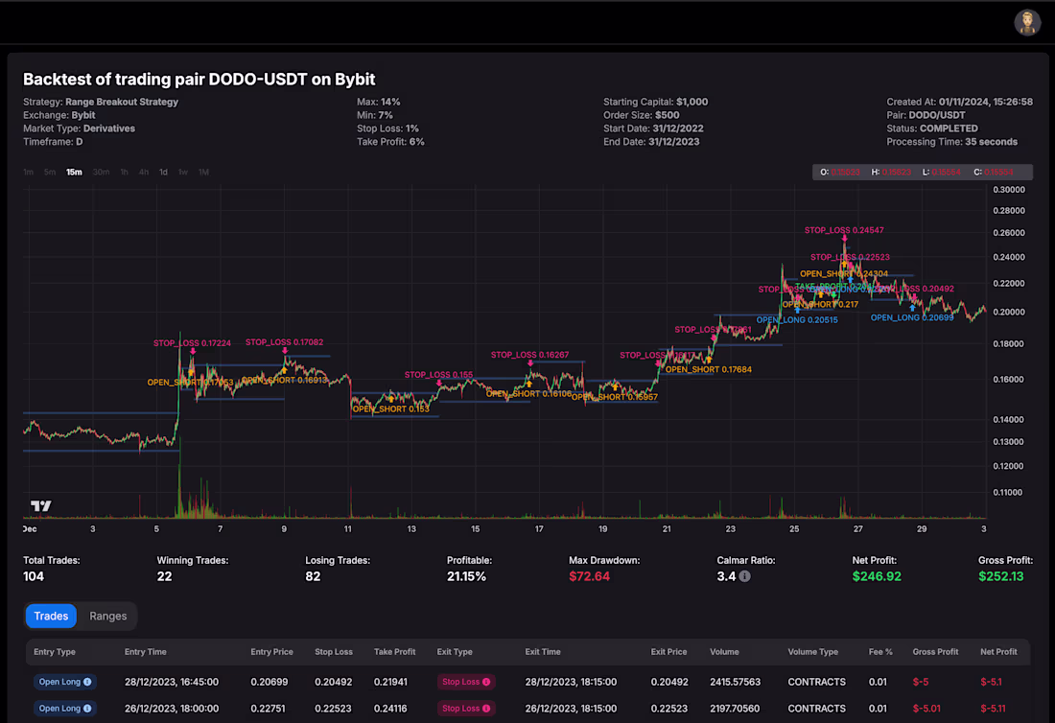Switch to the Ranges tab
Image resolution: width=1055 pixels, height=723 pixels.
(108, 616)
